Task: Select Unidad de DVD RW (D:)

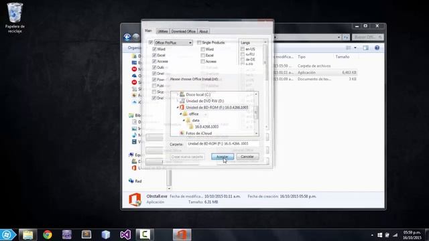Action: 204,101
